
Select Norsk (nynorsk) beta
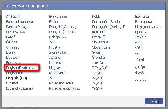(x=65, y=88)
